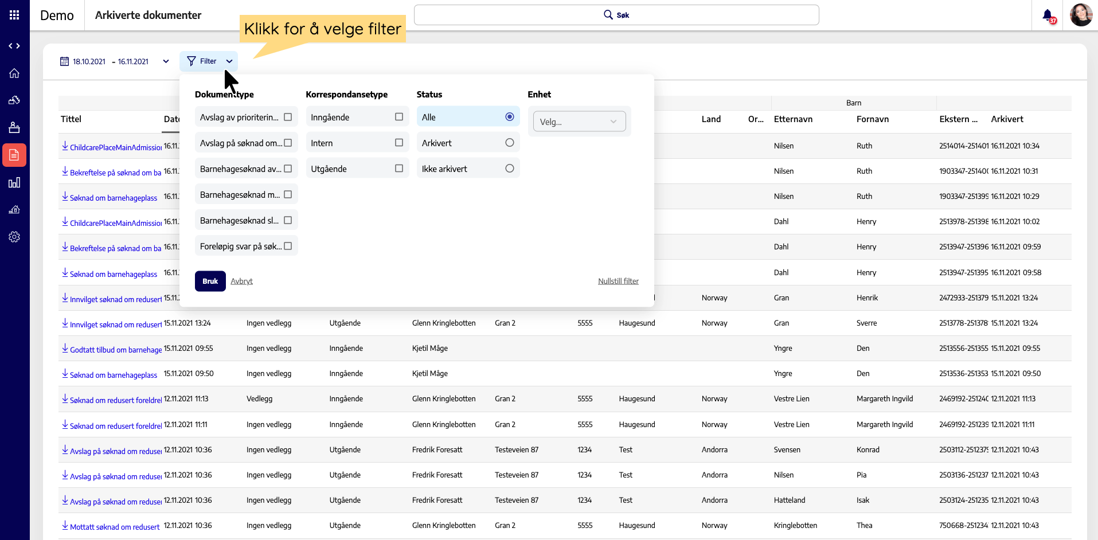Apply filters with the Bruk button

tap(210, 281)
